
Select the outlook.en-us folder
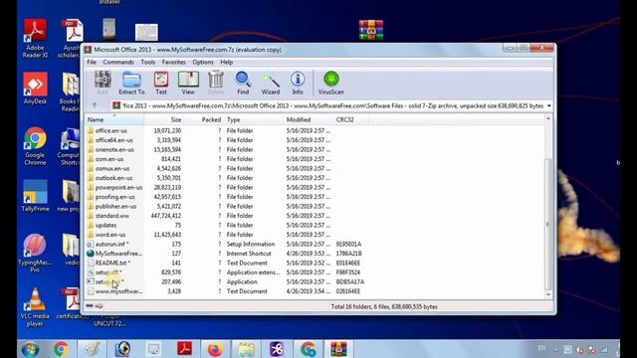[x=113, y=178]
